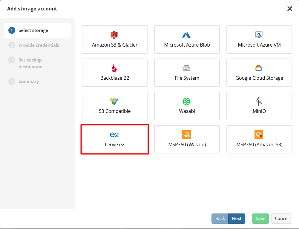Viewport: 299px width, 229px height.
Task: Click the S3 Compatible label
Action: pos(115,111)
